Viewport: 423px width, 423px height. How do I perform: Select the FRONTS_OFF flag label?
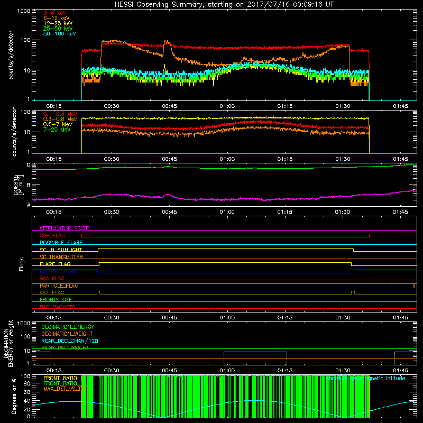(x=56, y=300)
